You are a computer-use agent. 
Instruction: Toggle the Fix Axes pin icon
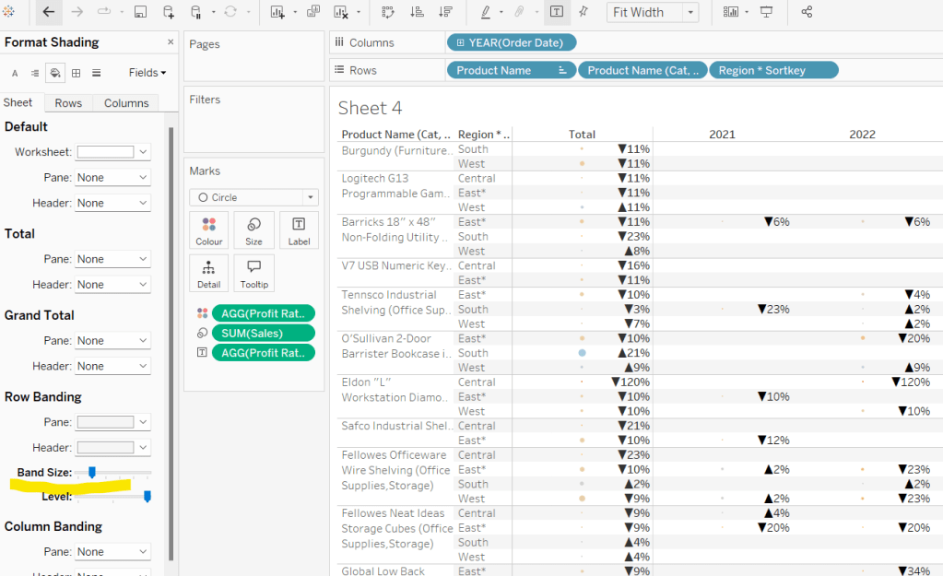[x=583, y=12]
